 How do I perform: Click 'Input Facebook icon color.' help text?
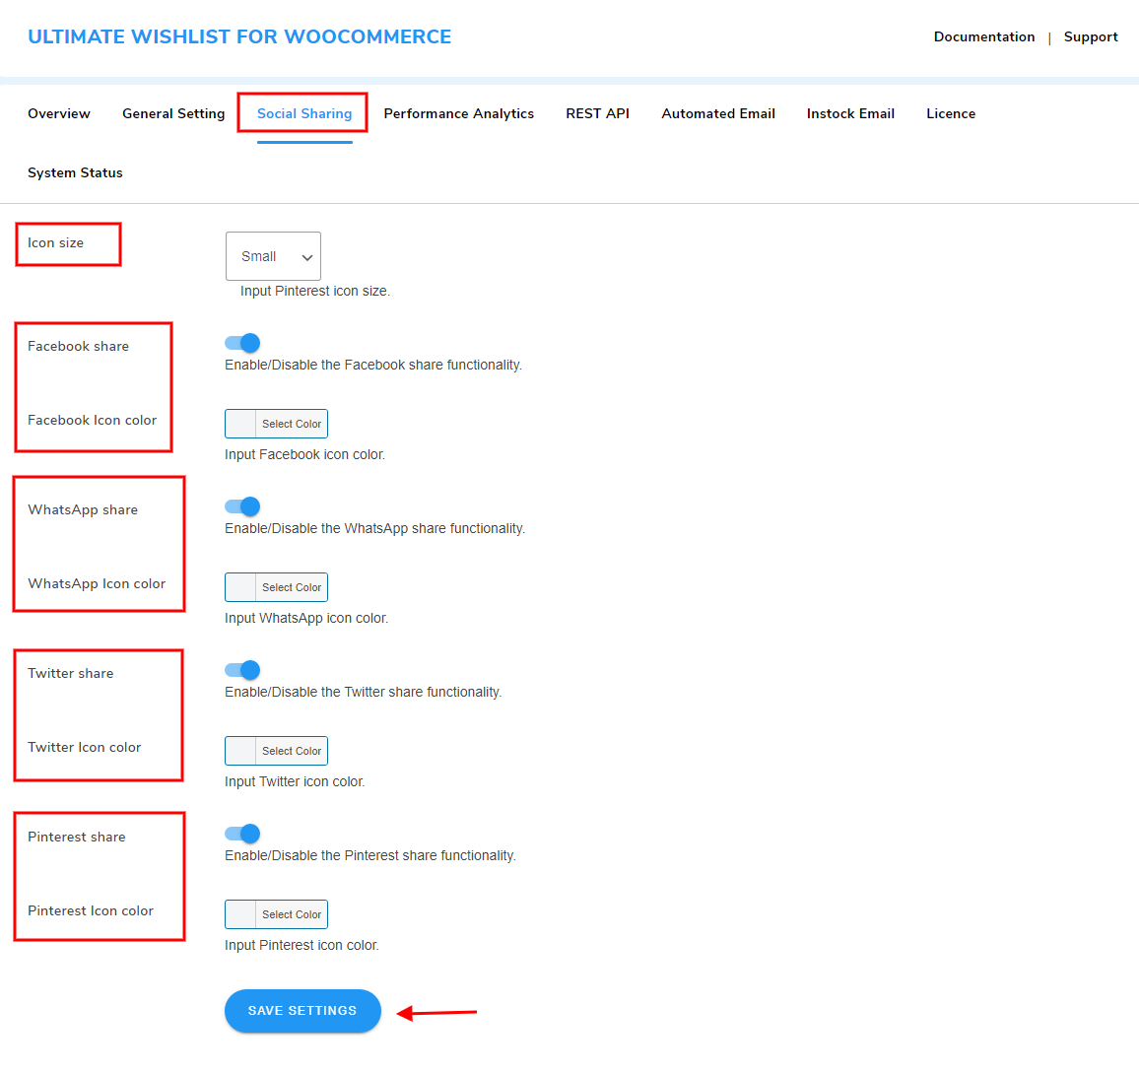[304, 454]
